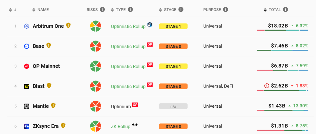Sort the table by STAGE column
316x134 pixels.
(x=170, y=10)
